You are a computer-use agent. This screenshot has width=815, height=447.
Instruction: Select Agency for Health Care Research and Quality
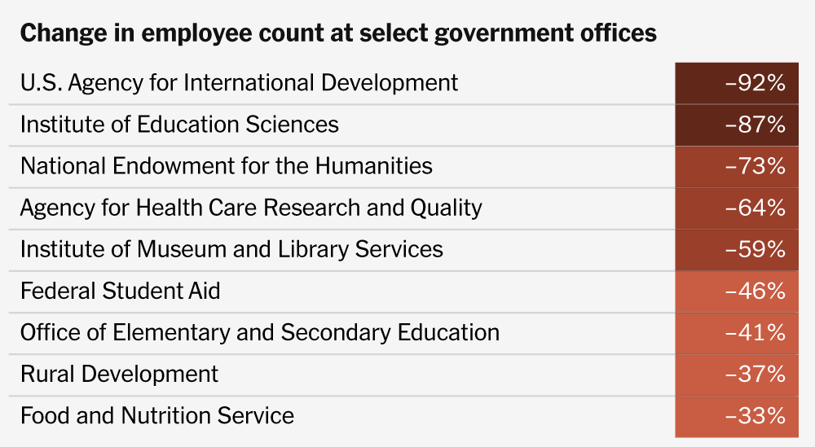point(251,208)
